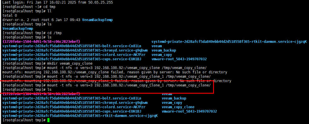Click the vmware-root_5843-1949707032 entry in final listing
This screenshot has width=309, height=124.
(x=189, y=111)
